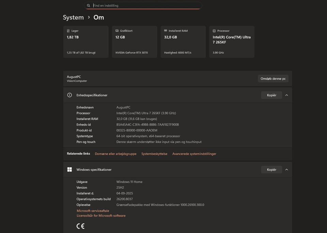Open Microsoft-serviceaftale link

click(93, 211)
